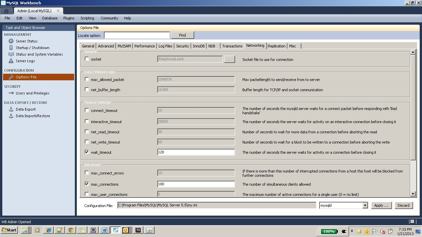The height and width of the screenshot is (237, 422).
Task: Click the Find button
Action: pyautogui.click(x=182, y=35)
